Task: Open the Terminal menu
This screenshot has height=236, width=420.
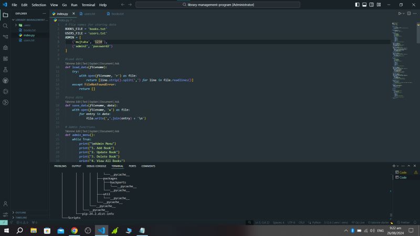Action: click(x=88, y=5)
